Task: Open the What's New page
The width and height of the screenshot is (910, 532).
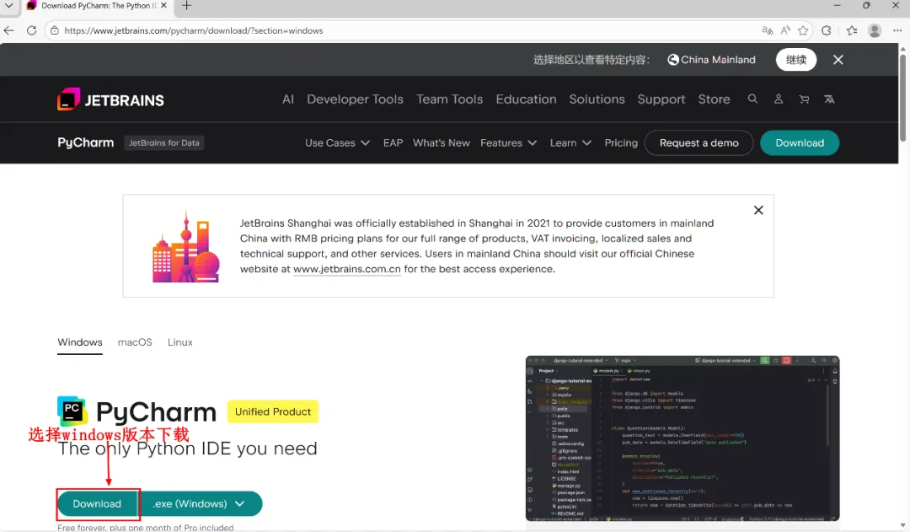Action: pos(441,142)
